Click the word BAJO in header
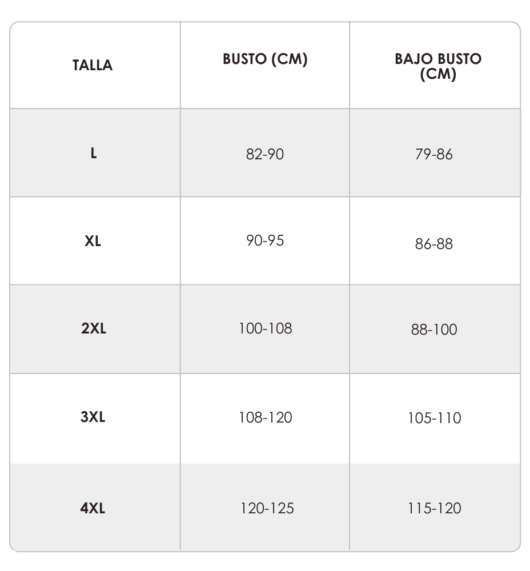The image size is (530, 571). pyautogui.click(x=413, y=59)
